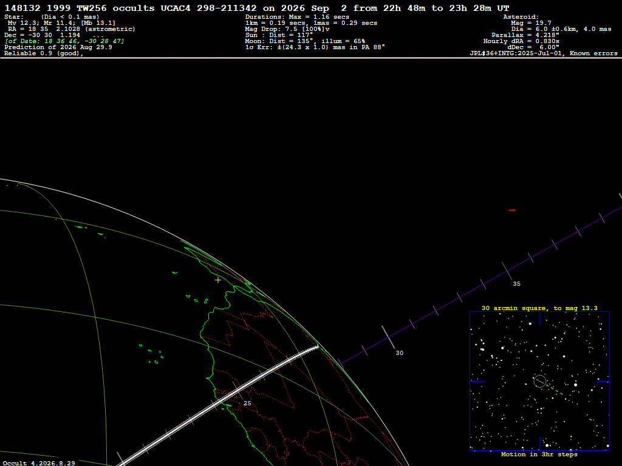Click the 35 minute tick label

[516, 284]
